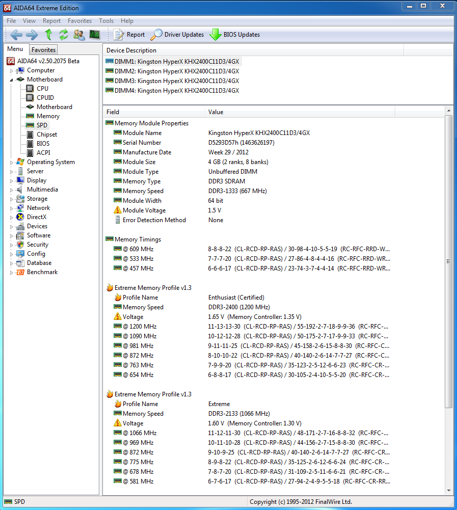457x510 pixels.
Task: Select Enthusiast (Certified) profile name value
Action: [236, 297]
